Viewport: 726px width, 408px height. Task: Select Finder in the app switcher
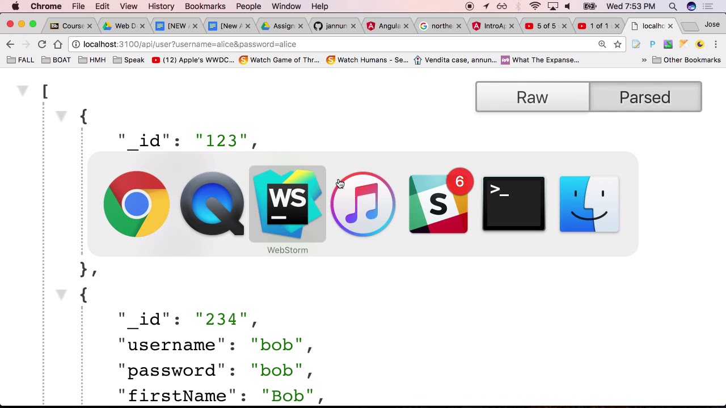coord(589,204)
